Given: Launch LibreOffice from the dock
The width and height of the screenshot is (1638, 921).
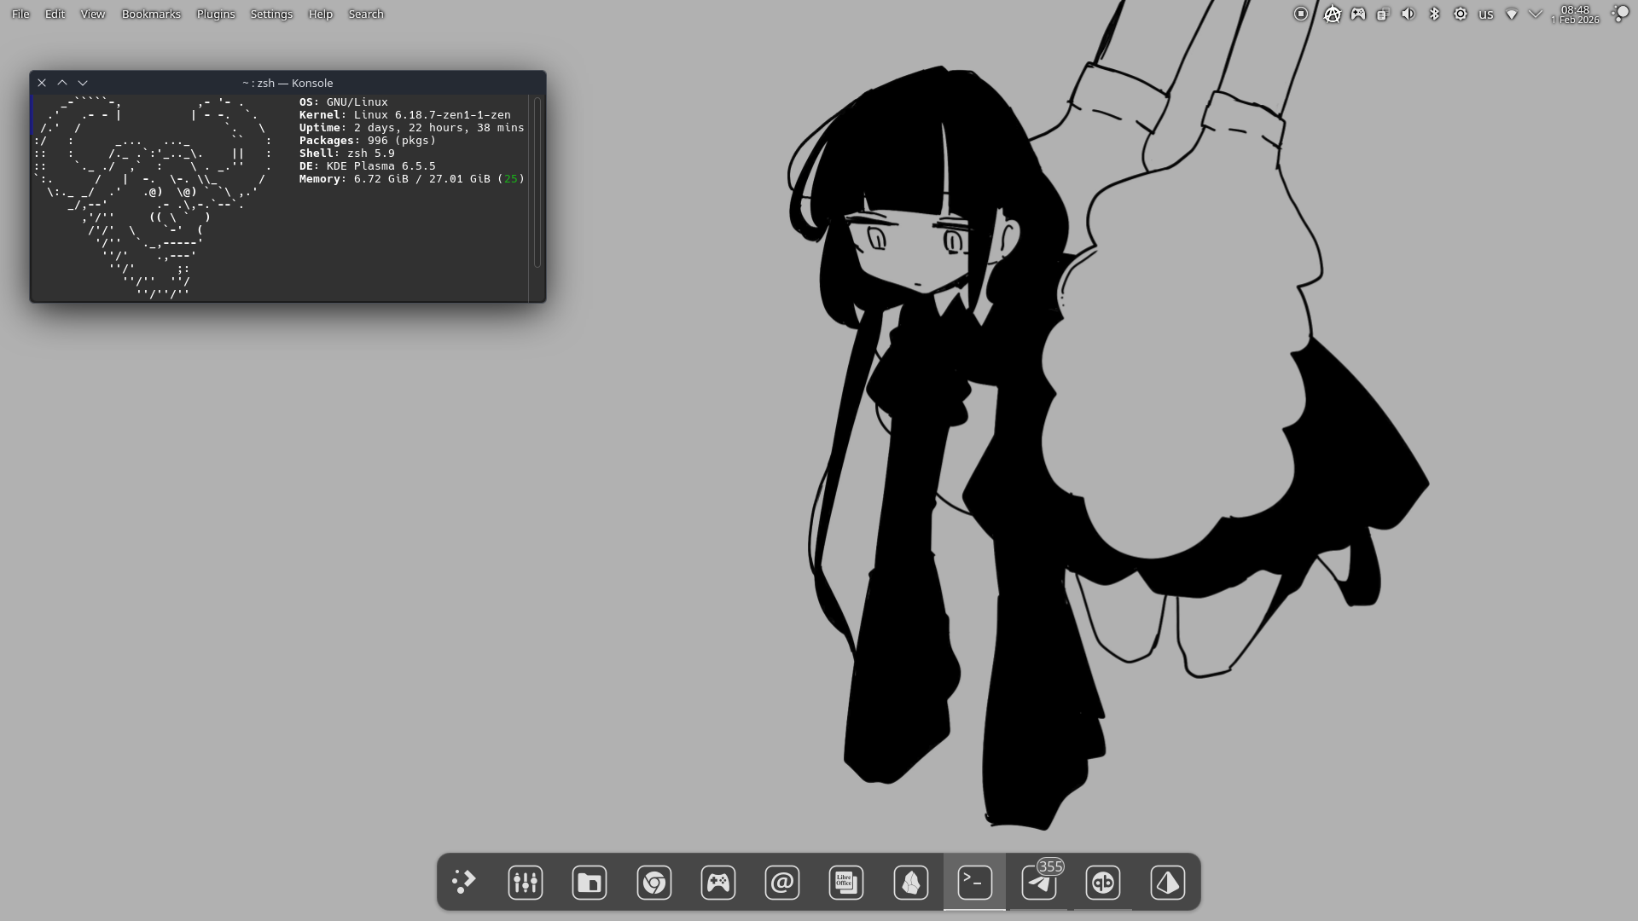Looking at the screenshot, I should 846,882.
